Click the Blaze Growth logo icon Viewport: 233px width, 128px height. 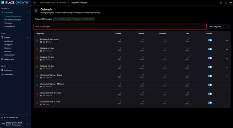point(3,2)
